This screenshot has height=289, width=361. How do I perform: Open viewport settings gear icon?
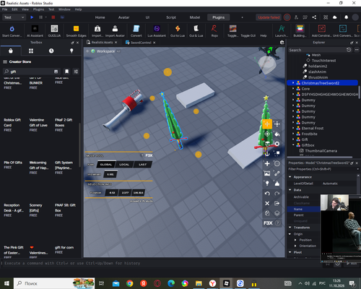pyautogui.click(x=282, y=43)
